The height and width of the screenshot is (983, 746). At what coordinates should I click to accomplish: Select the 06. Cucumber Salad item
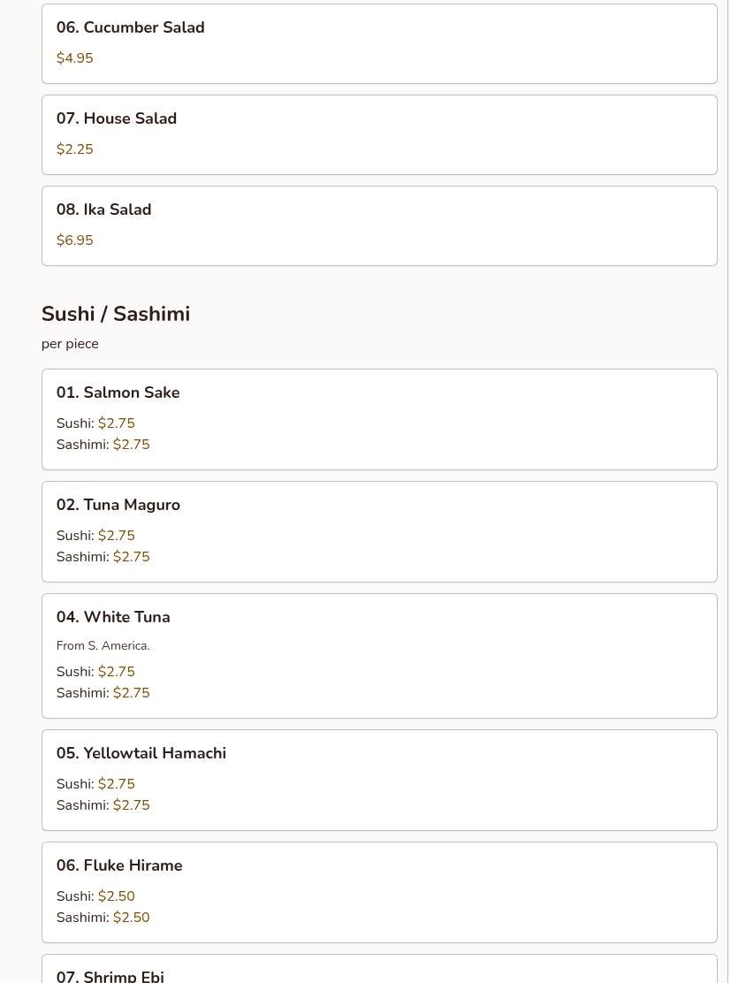click(130, 27)
